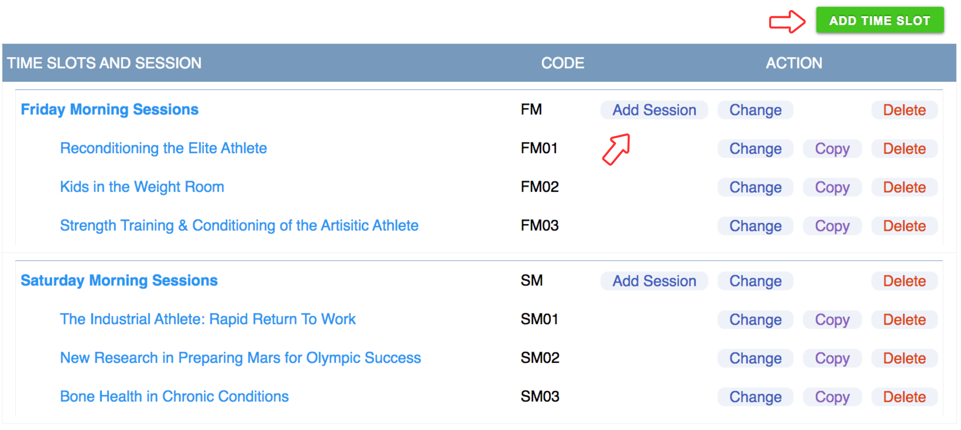Open Strength Training & Conditioning session link
The image size is (961, 430).
(239, 226)
